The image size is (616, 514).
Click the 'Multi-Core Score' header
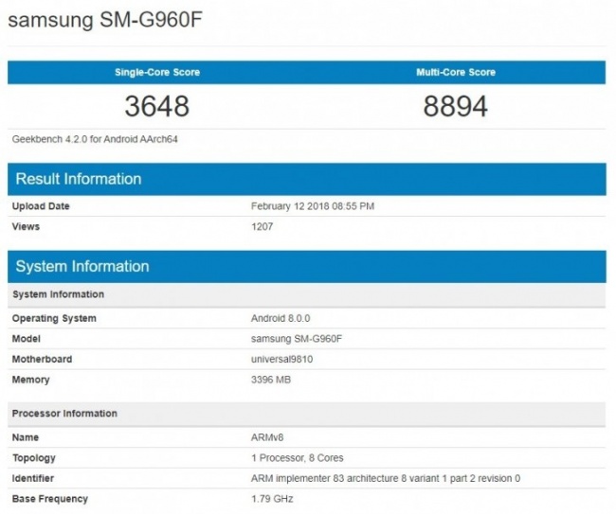[x=456, y=72]
